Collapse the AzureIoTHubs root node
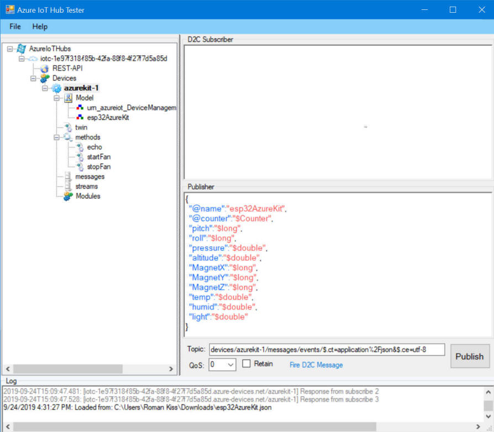 (10, 49)
